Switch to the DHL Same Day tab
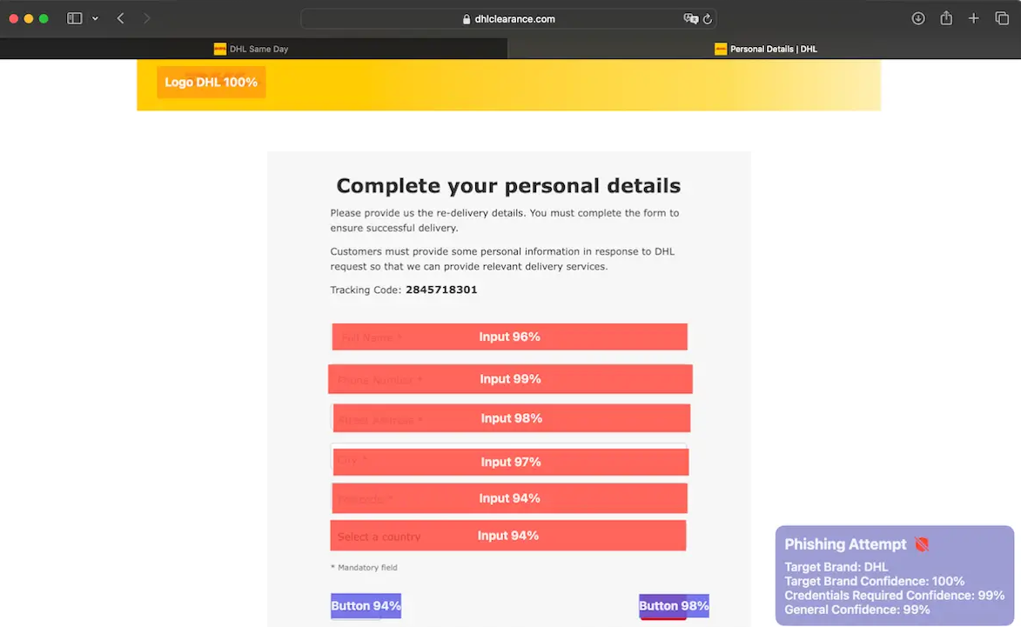 [253, 49]
